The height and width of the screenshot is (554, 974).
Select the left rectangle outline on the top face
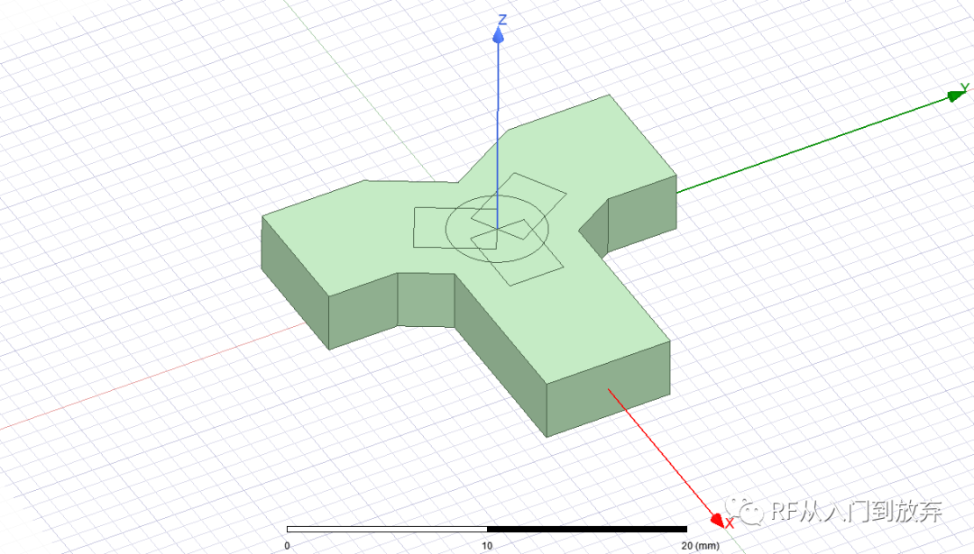tap(455, 228)
